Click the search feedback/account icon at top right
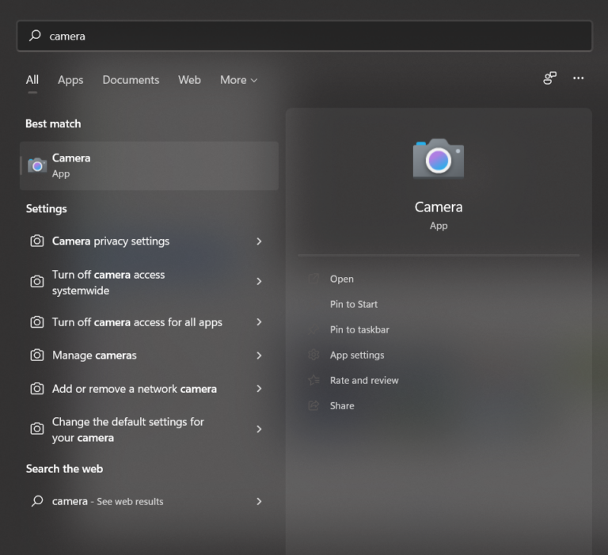This screenshot has height=555, width=608. coord(549,78)
